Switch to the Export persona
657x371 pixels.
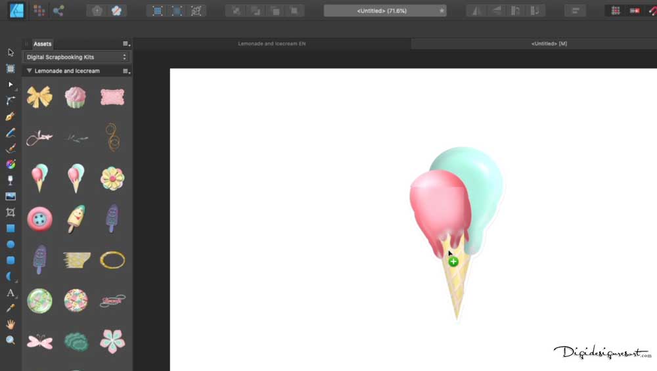tap(58, 11)
